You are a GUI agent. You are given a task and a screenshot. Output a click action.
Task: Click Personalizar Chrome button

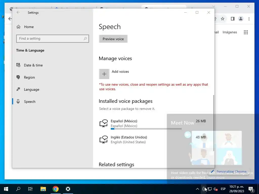[x=229, y=172]
